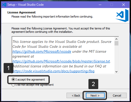Minimize the Setup window
This screenshot has width=131, height=102.
click(100, 5)
